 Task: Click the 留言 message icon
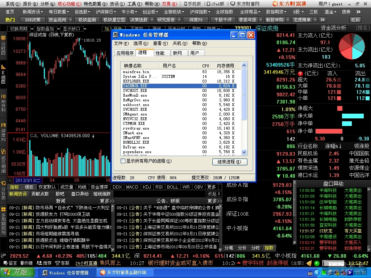click(10, 263)
